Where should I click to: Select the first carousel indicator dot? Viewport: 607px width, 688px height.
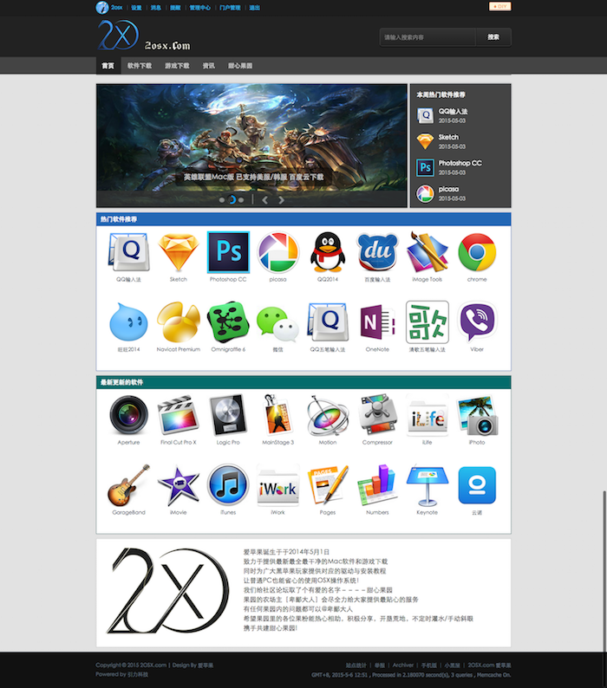coord(222,200)
